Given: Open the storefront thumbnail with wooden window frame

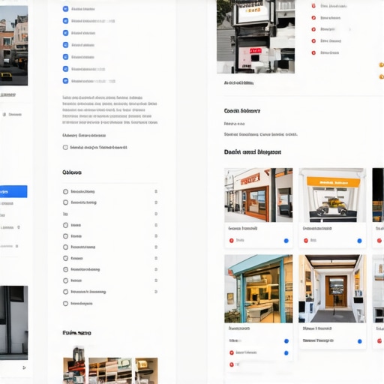Looking at the screenshot, I should coord(259,195).
